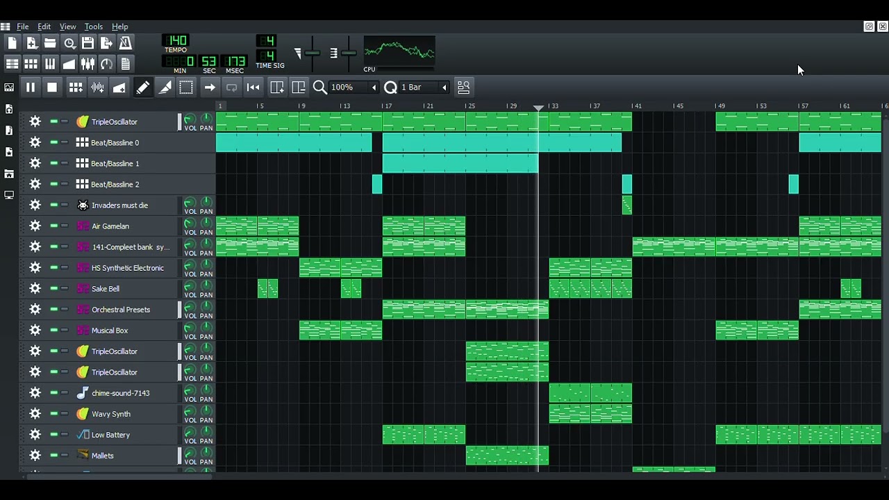Open the Invaders must die instrument
The height and width of the screenshot is (500, 889).
click(x=125, y=205)
